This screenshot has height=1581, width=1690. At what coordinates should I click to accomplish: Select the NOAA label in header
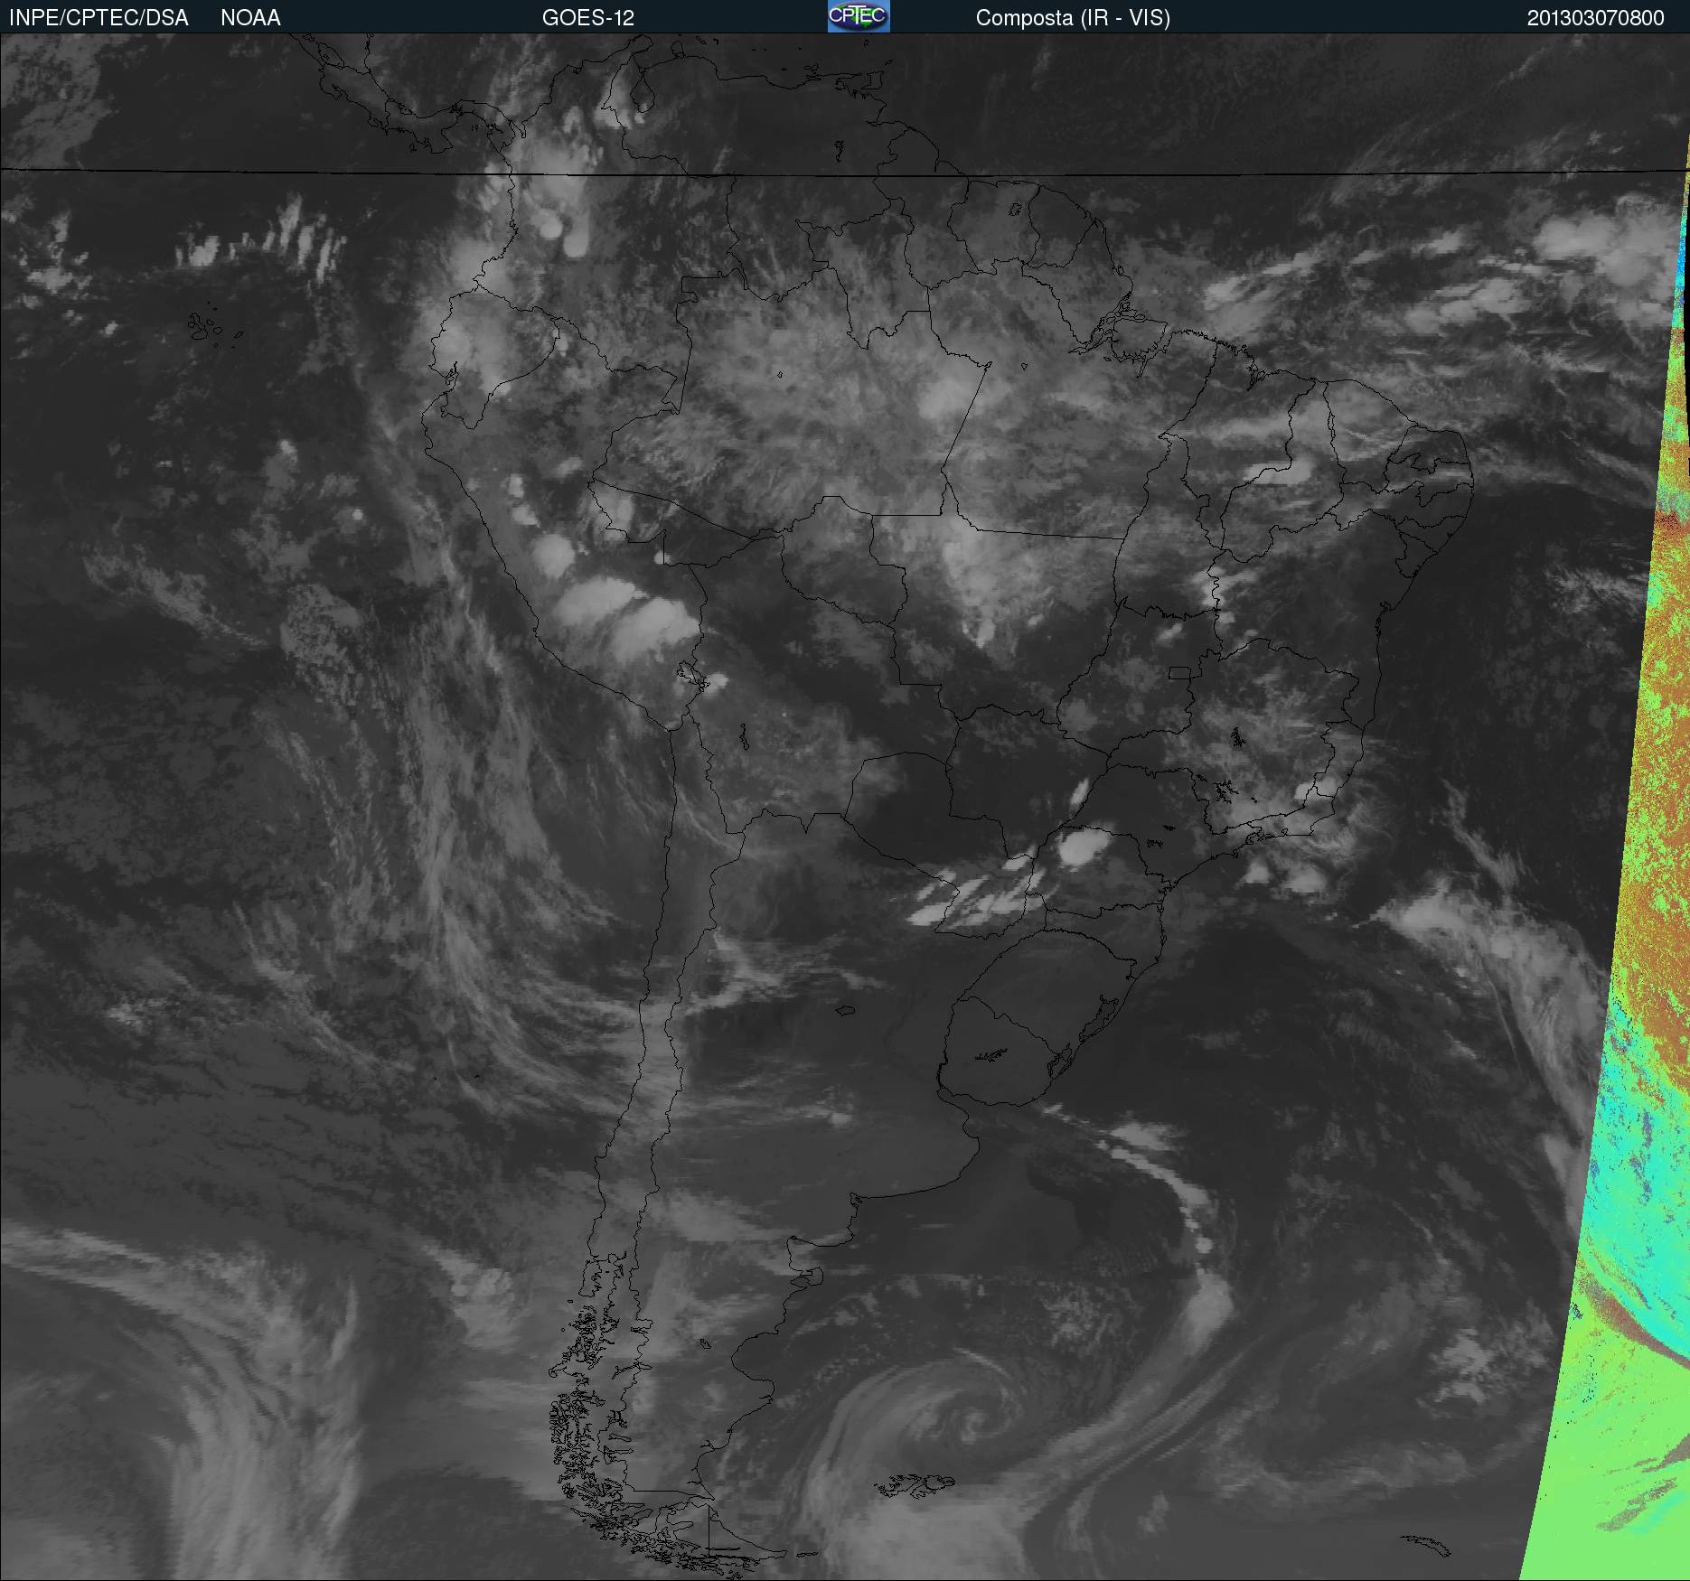(250, 18)
